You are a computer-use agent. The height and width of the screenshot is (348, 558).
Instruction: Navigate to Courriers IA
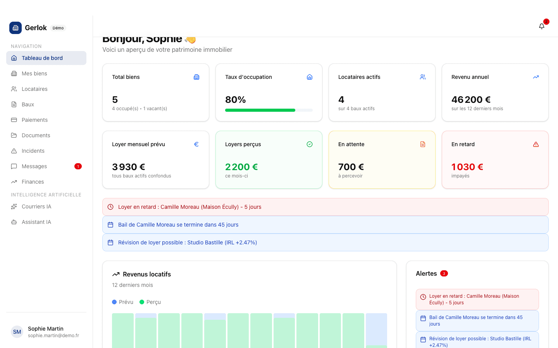[36, 206]
